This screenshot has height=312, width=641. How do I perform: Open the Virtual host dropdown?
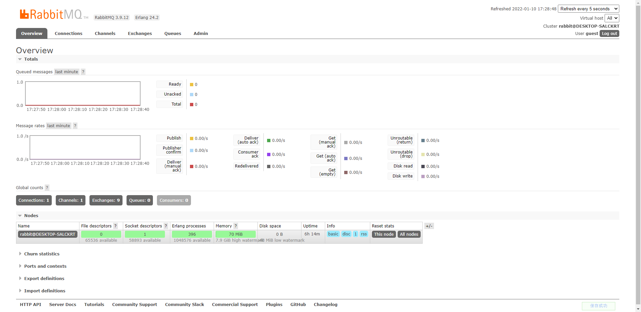coord(612,18)
